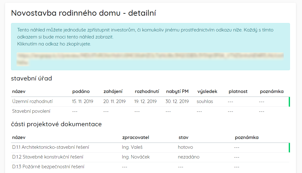Click the page title "Novostavba rodinného domu - detailní"

pos(84,13)
